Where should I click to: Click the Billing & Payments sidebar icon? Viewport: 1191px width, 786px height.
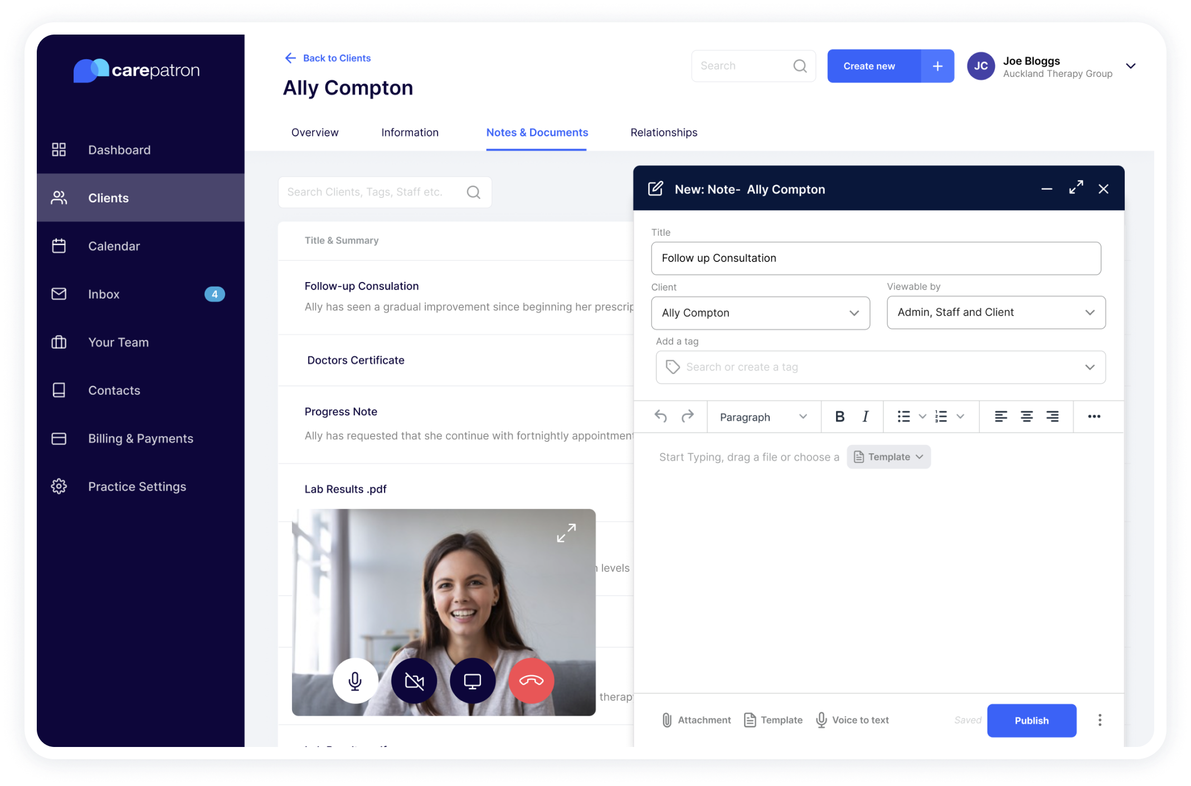59,438
